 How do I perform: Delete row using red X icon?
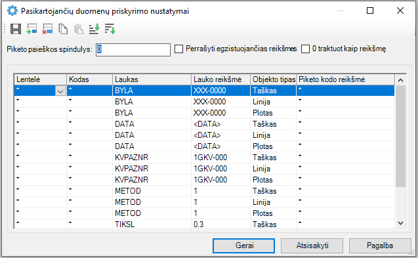point(47,29)
